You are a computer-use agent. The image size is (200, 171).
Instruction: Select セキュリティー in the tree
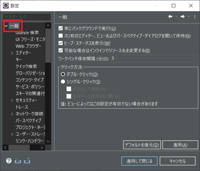(x=26, y=100)
